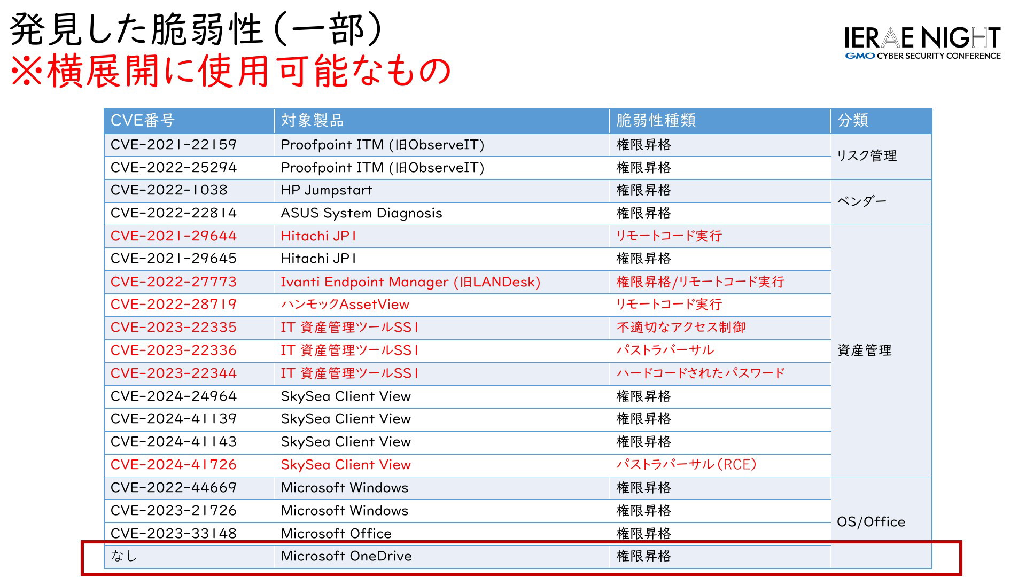Viewport: 1026px width, 577px height.
Task: Click the CVE-2022-28719 cell
Action: tap(190, 305)
